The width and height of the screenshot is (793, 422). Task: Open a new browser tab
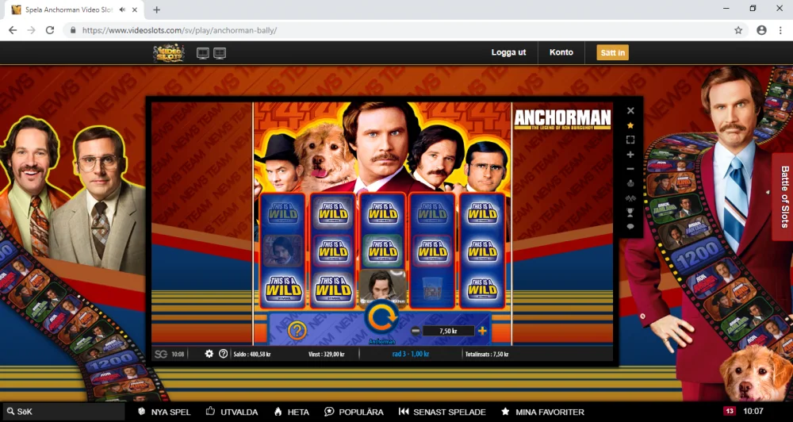pos(157,10)
